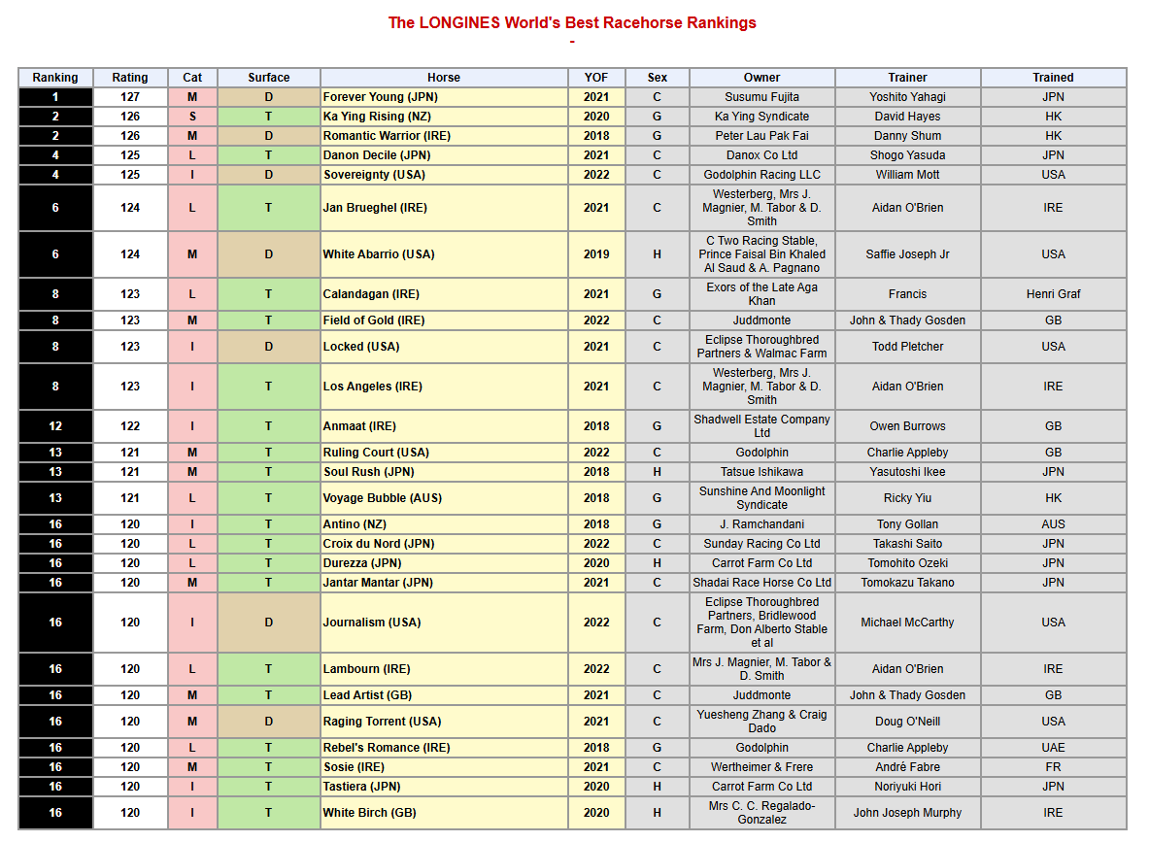Click the Ranking column header
This screenshot has height=842, width=1149.
[x=55, y=78]
